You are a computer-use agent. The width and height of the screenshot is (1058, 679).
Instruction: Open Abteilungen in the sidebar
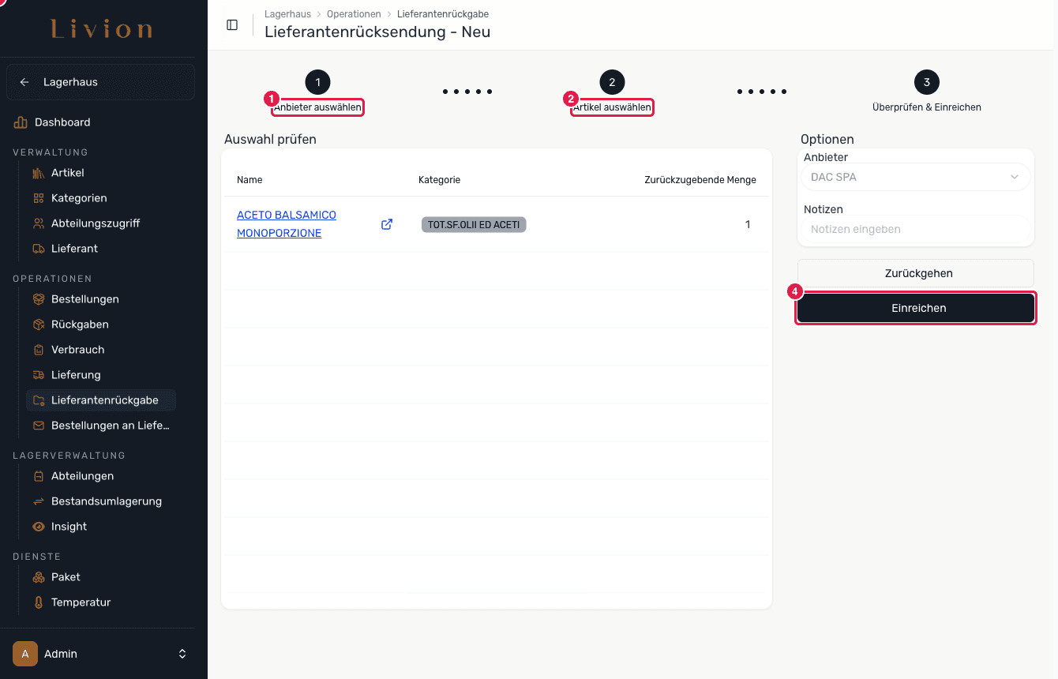(82, 476)
